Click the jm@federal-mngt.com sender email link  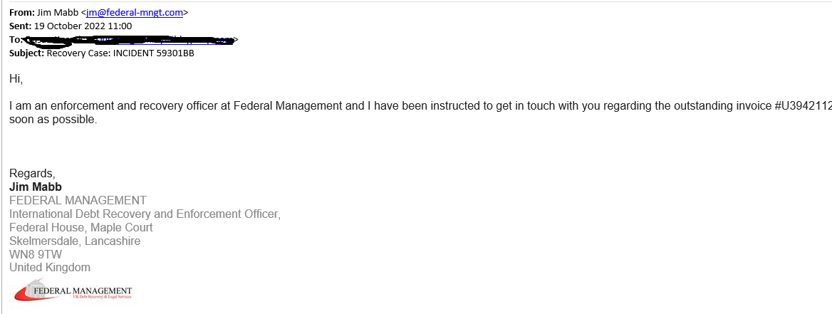point(135,12)
